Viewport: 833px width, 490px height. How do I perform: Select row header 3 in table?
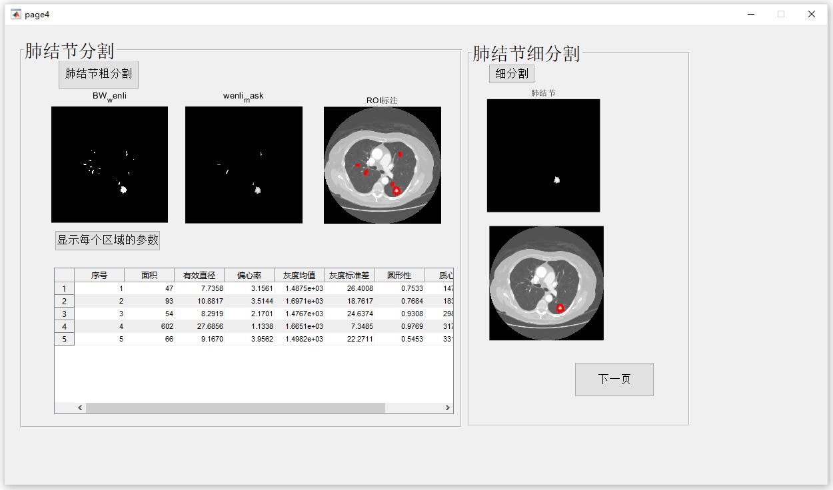(65, 314)
